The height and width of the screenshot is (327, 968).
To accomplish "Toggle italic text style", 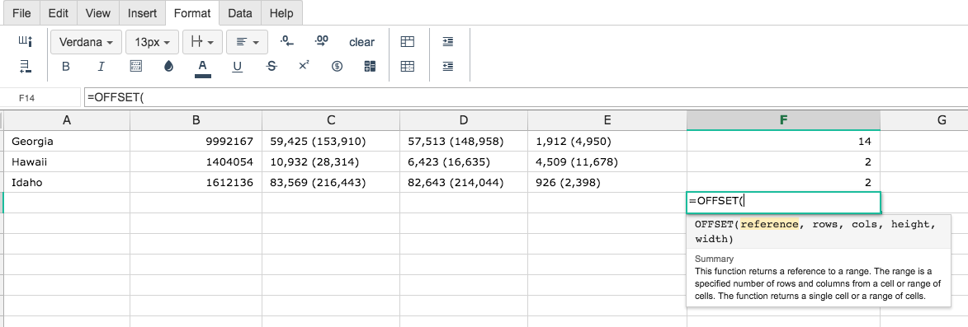I will 101,67.
